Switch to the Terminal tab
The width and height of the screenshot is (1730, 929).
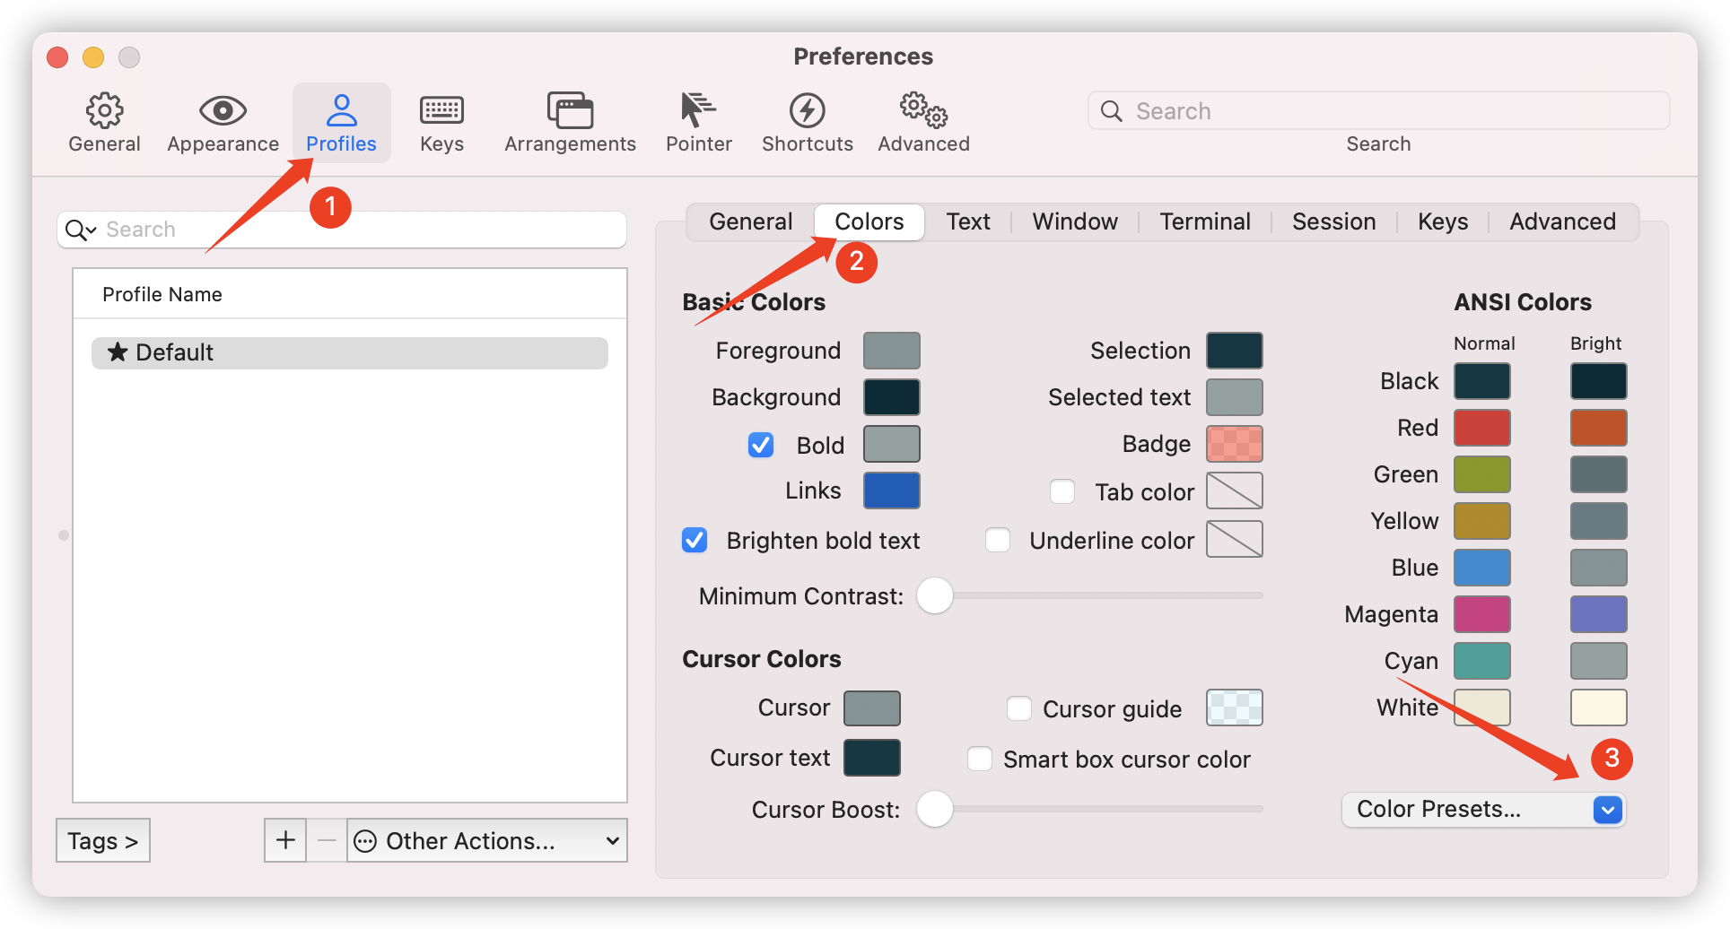1205,221
